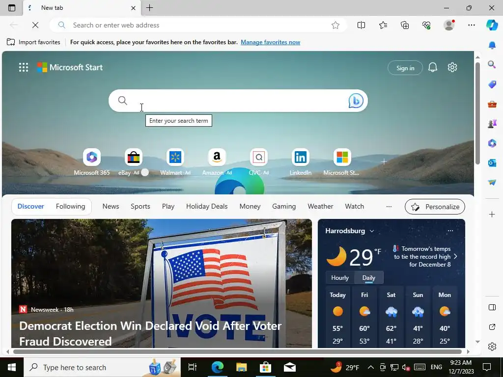Open the Money category
Viewport: 503px width, 377px height.
click(x=250, y=207)
